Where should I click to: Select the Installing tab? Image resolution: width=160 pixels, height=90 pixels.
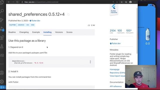click(47, 32)
